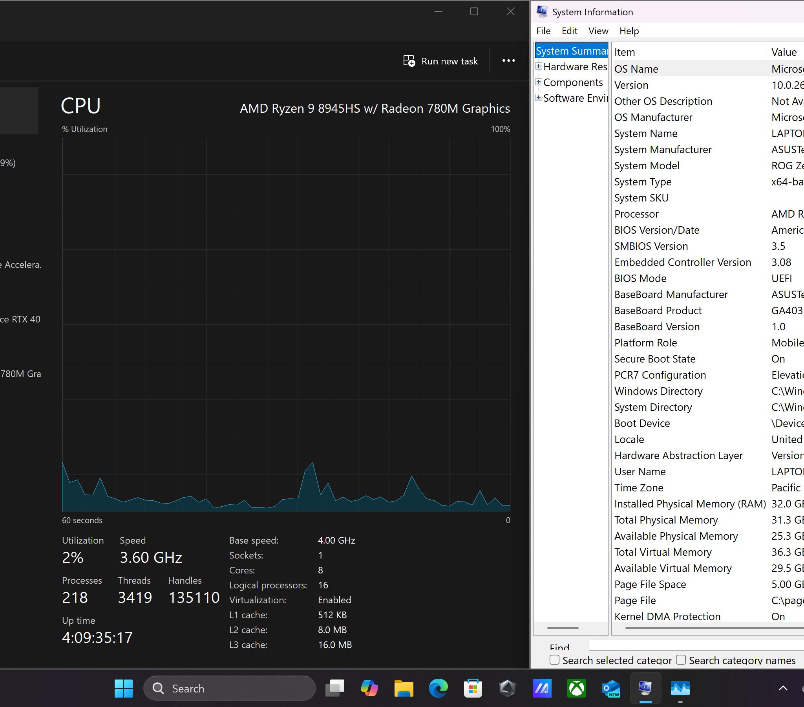The height and width of the screenshot is (707, 804).
Task: Select the Secure Boot State row
Action: pyautogui.click(x=708, y=359)
